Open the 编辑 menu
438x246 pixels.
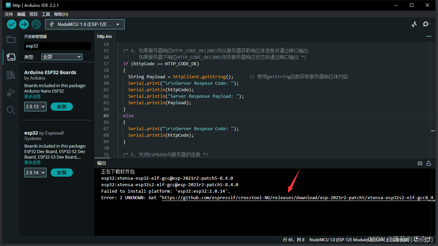coord(21,14)
